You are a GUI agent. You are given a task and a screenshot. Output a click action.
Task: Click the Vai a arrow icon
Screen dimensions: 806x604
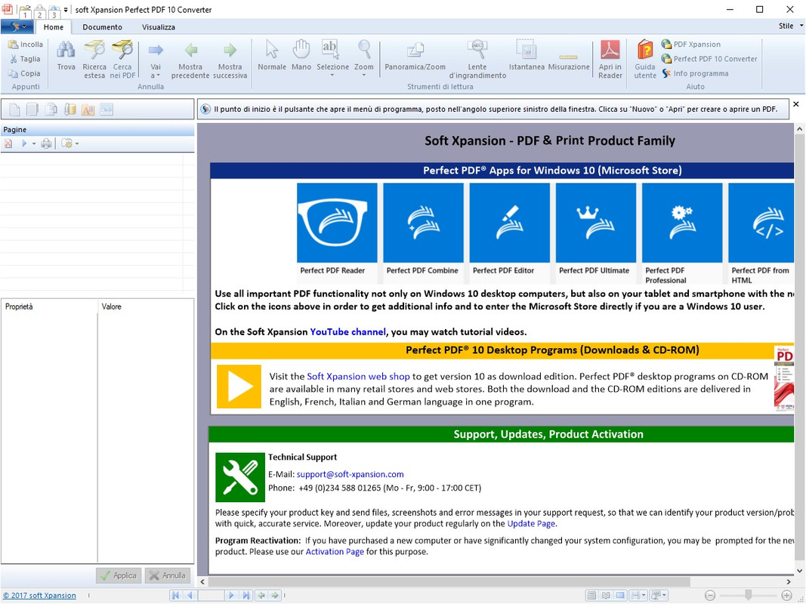pyautogui.click(x=156, y=50)
